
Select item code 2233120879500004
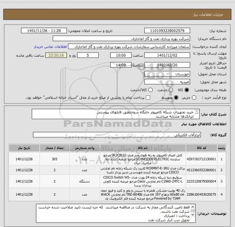[x=201, y=181]
